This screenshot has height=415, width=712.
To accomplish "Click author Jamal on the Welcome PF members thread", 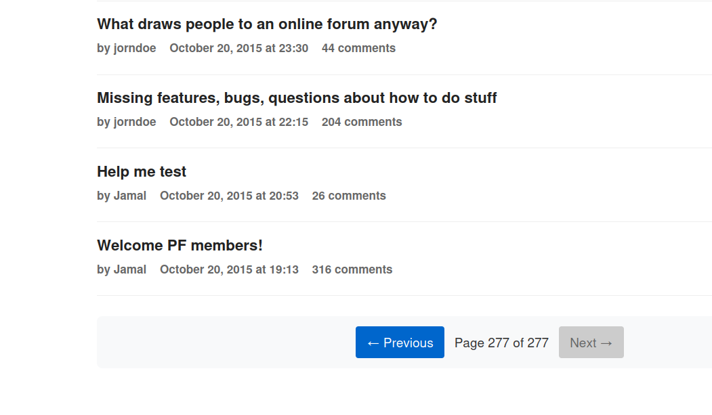I will (x=130, y=269).
